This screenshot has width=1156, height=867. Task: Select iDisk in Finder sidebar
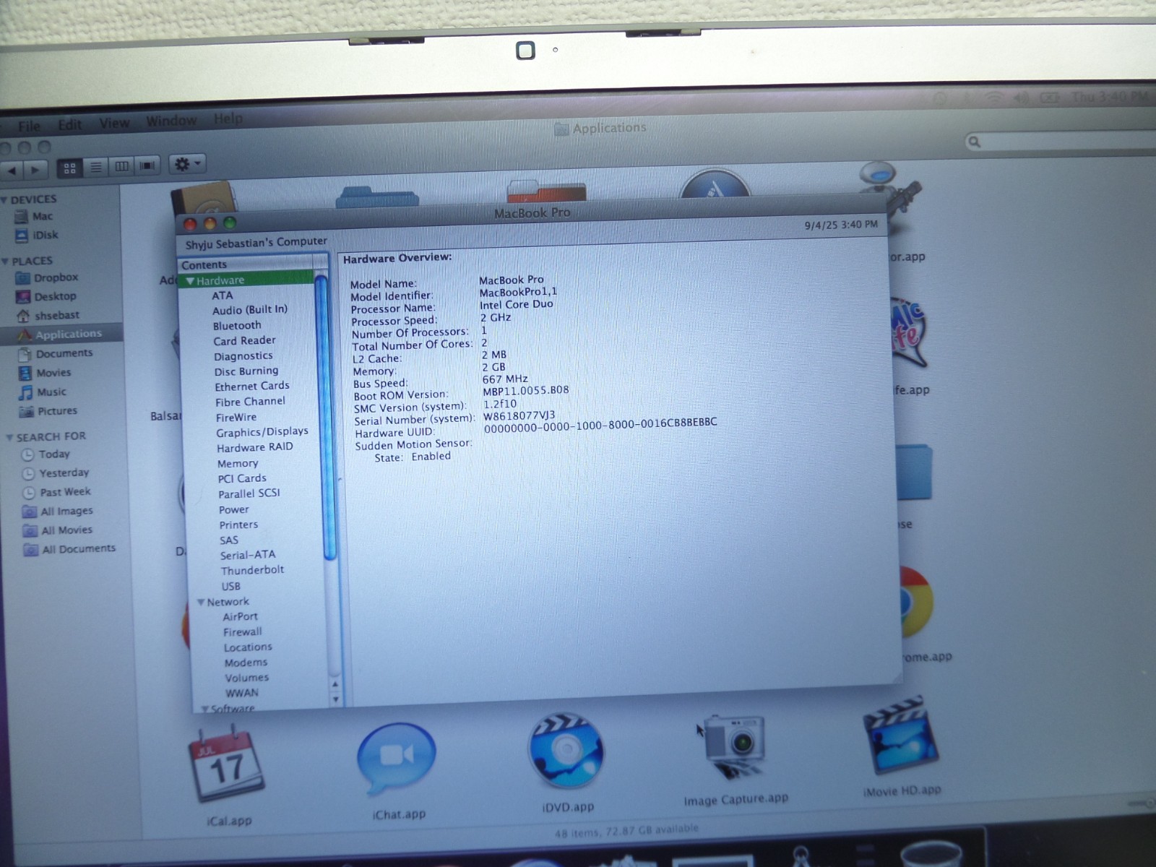coord(36,235)
